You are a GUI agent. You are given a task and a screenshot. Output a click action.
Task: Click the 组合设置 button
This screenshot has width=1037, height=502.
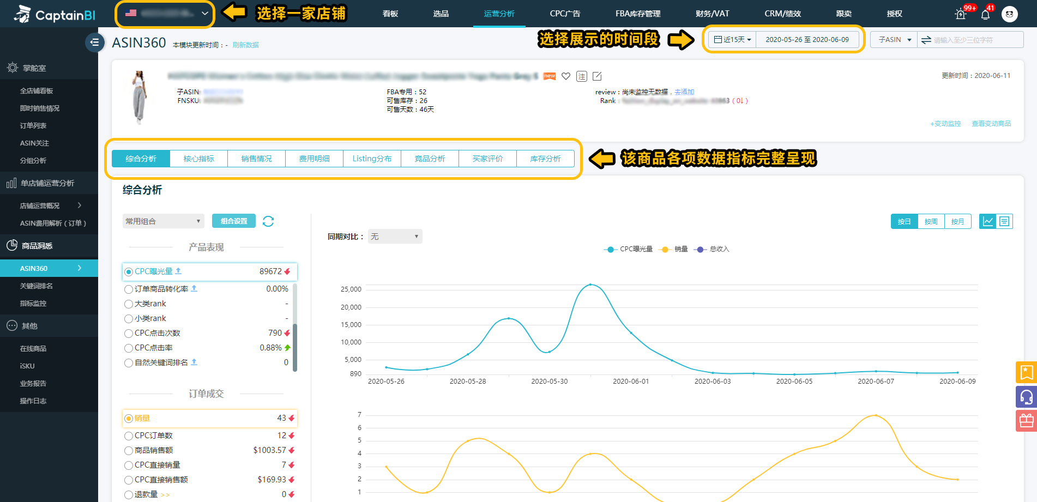click(234, 221)
